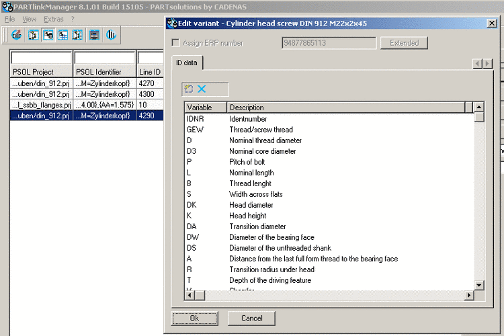Select the P Pitch of bolt row
The image size is (504, 336).
point(329,162)
